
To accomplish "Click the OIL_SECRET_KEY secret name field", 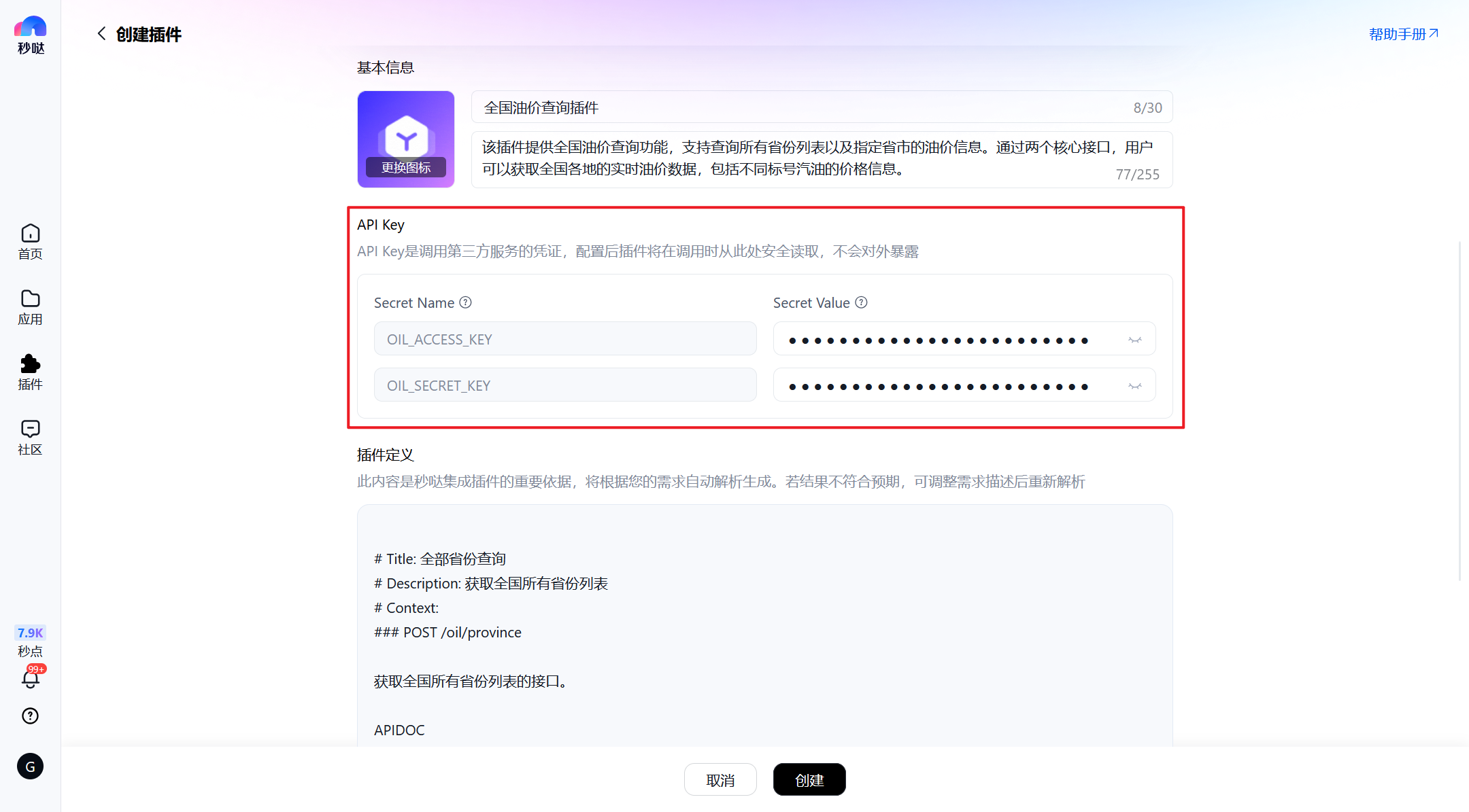I will 564,385.
